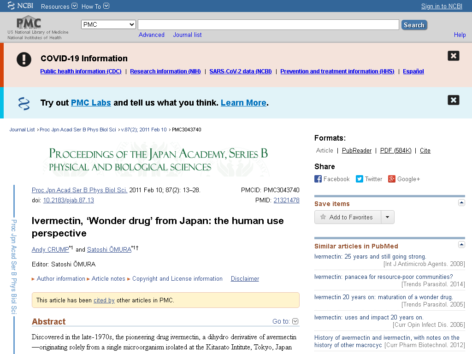Collapse the Save items section
The height and width of the screenshot is (354, 472).
(x=461, y=203)
